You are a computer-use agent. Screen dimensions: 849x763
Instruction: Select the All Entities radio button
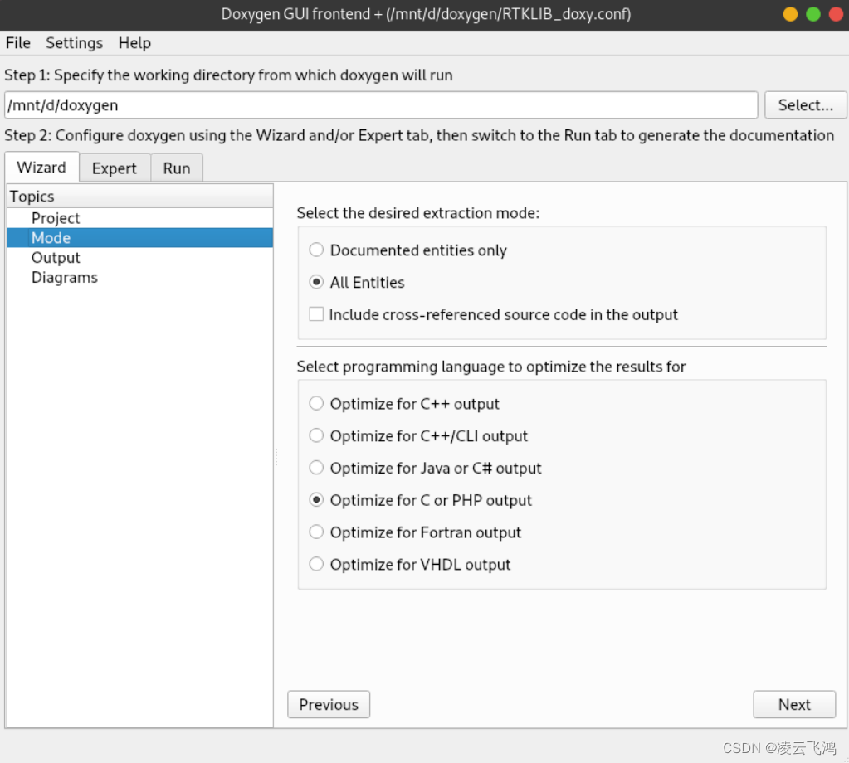316,282
